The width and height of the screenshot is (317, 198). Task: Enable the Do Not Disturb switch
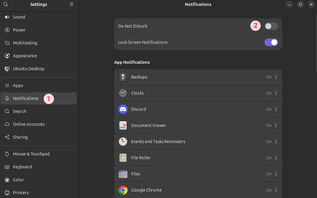pyautogui.click(x=271, y=26)
